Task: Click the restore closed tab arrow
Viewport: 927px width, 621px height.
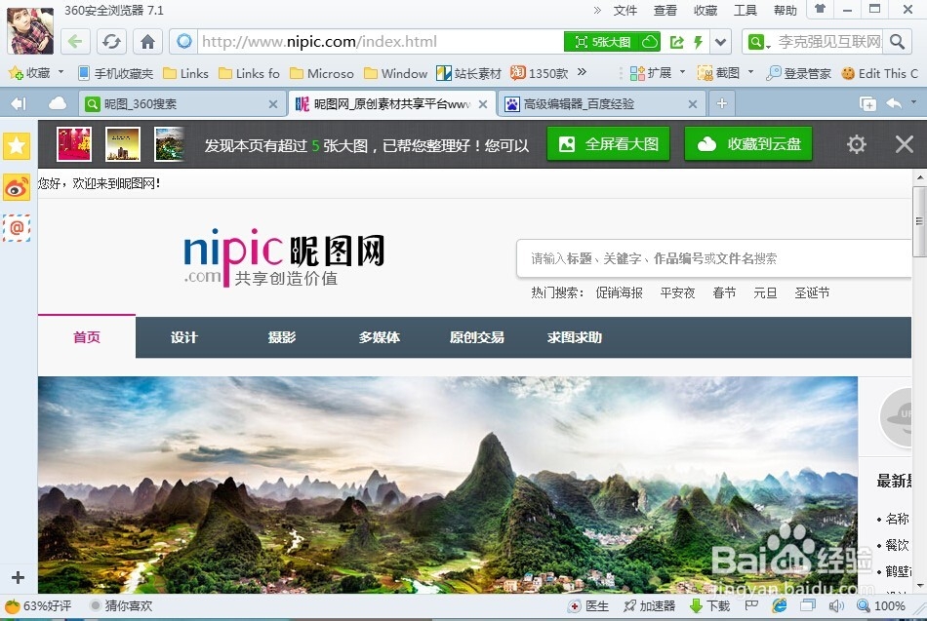Action: [x=894, y=104]
